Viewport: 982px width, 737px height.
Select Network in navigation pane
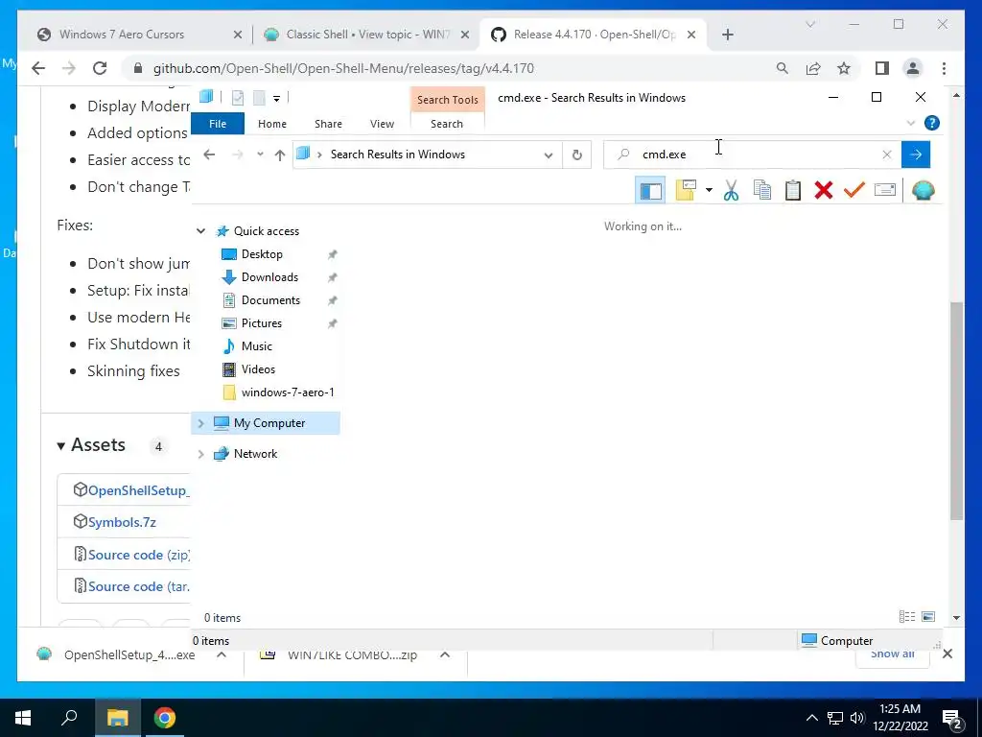tap(255, 454)
